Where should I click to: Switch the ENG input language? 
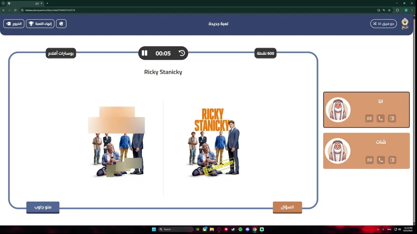(x=389, y=229)
